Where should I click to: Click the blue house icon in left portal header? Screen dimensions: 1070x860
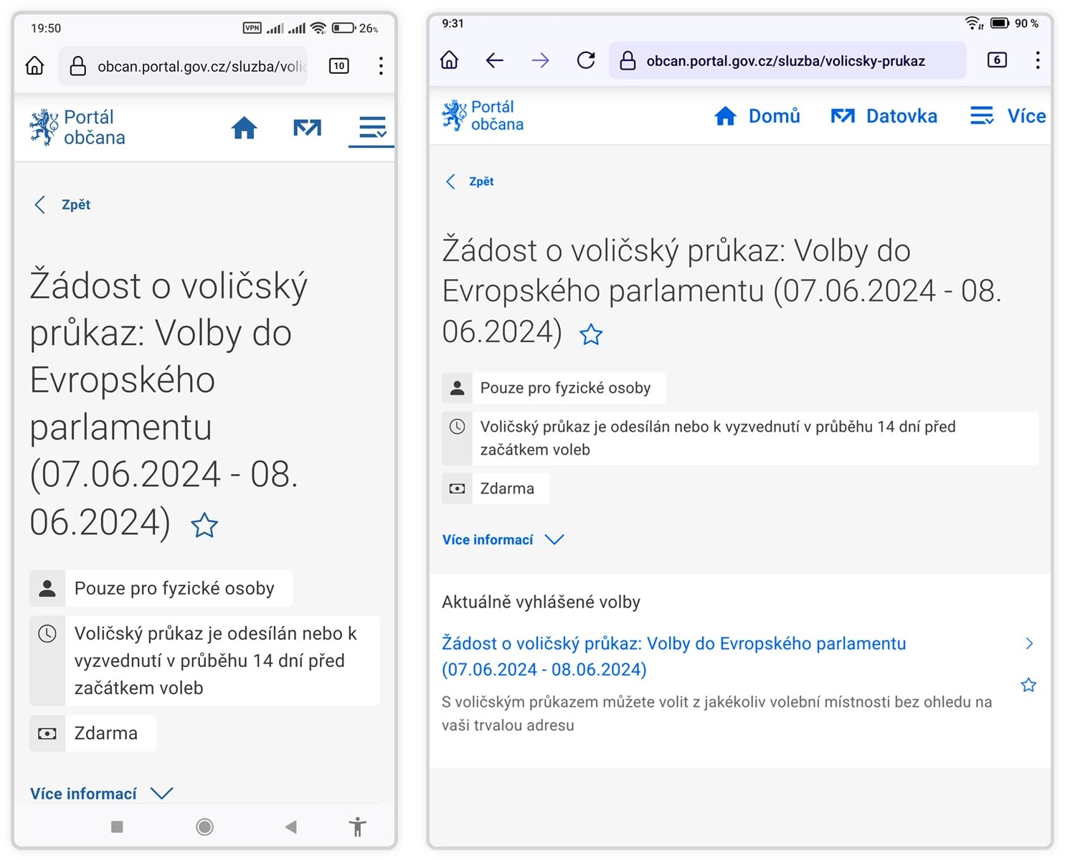pos(244,128)
